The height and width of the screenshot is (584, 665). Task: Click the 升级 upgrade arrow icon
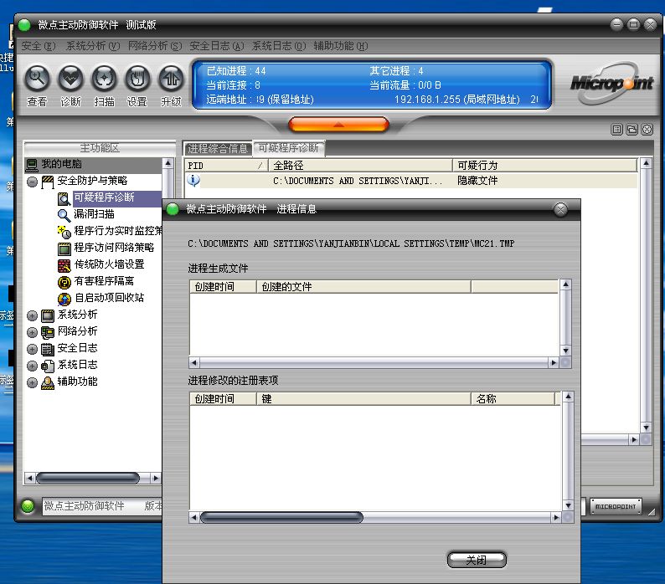pos(171,79)
